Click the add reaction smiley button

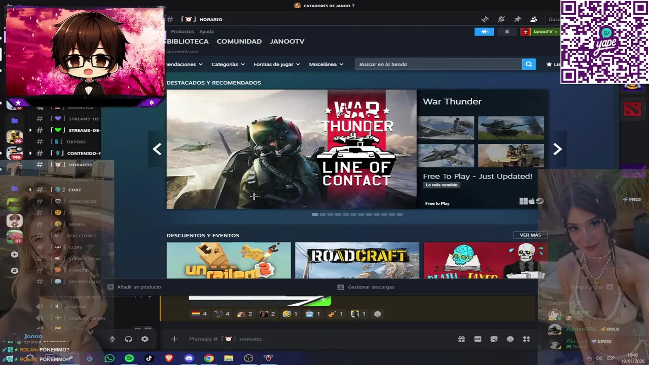377,314
